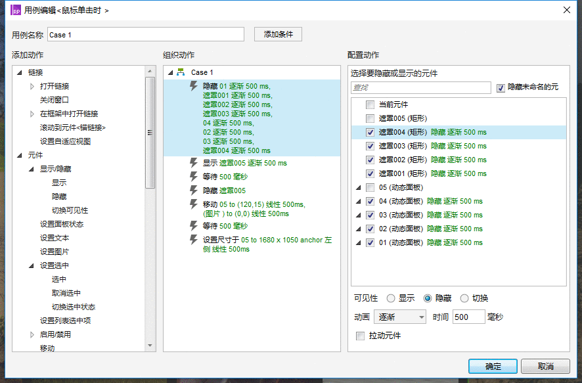Expand the 启用/禁用 group
This screenshot has height=383, width=582.
(x=32, y=334)
